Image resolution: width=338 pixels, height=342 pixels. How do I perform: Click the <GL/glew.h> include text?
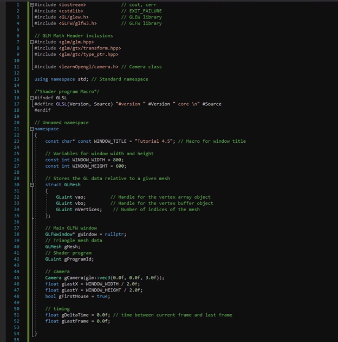pos(74,17)
